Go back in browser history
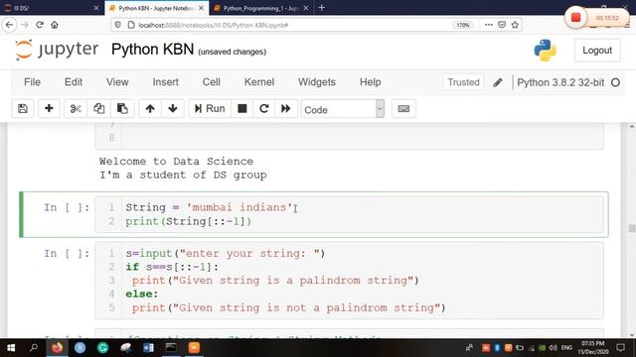Screen dimensions: 636x357 click(9, 25)
